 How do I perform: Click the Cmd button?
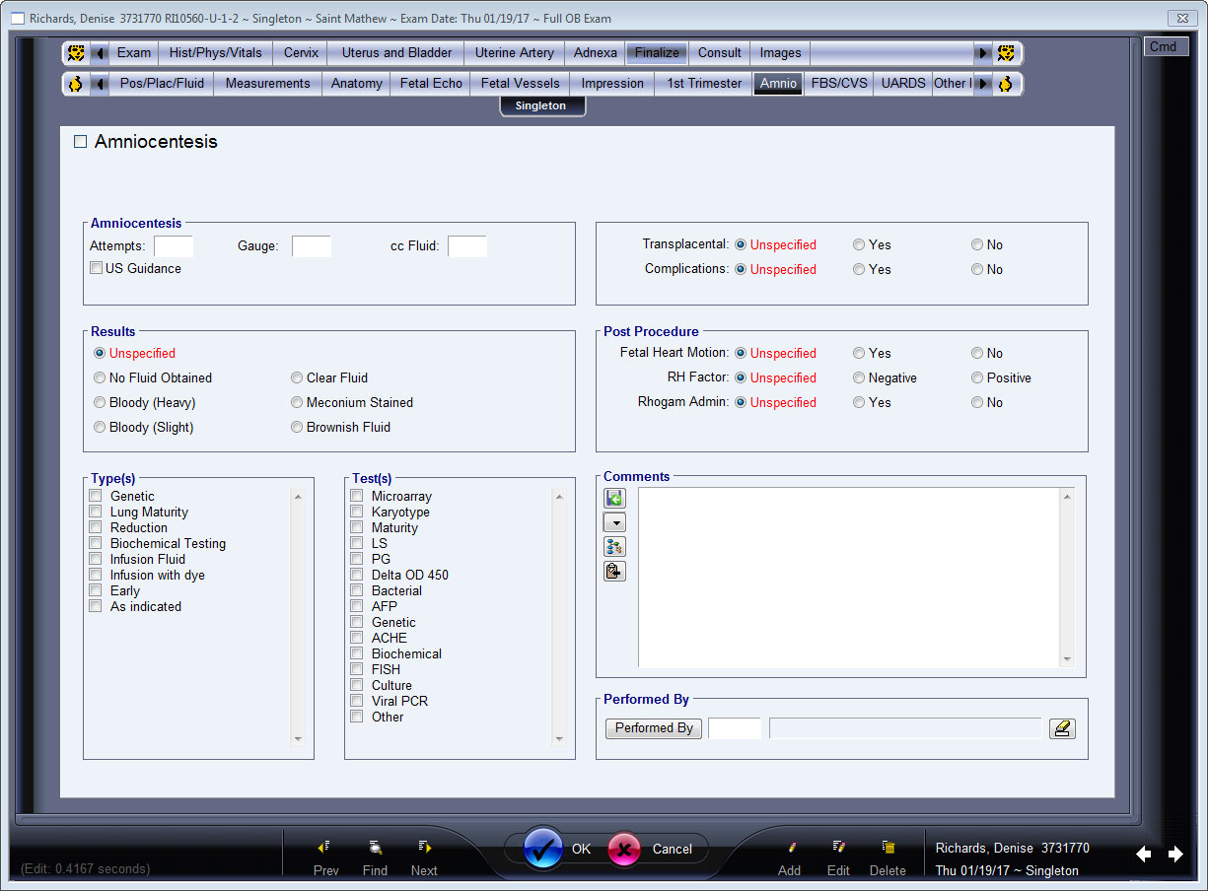[x=1165, y=46]
